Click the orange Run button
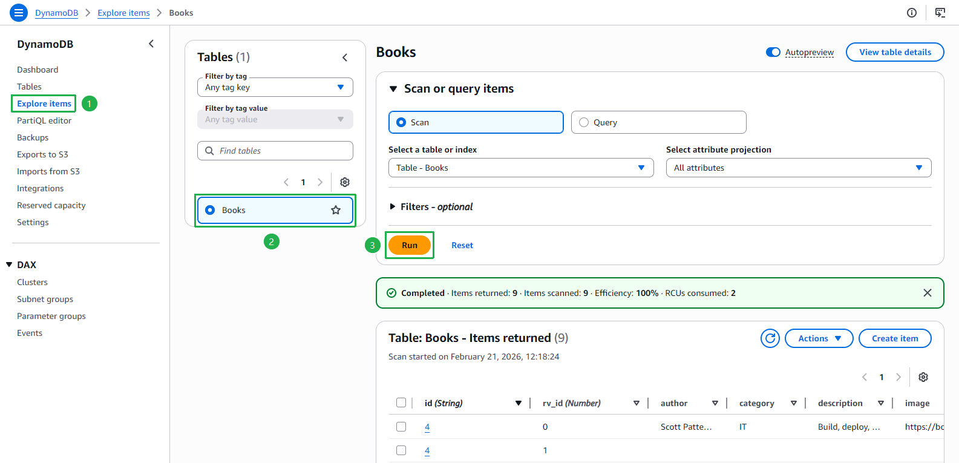 (410, 245)
